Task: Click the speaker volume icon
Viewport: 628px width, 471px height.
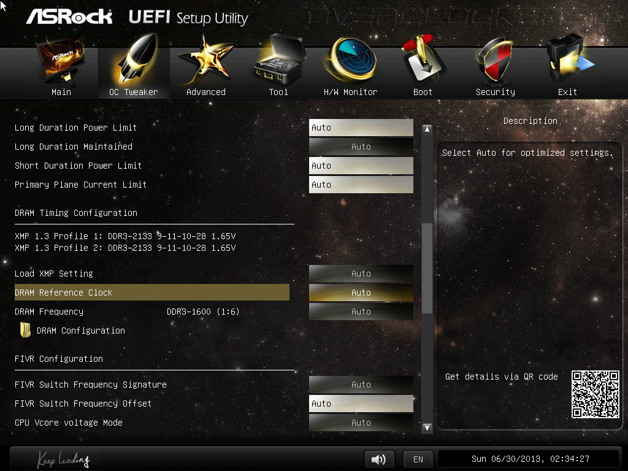Action: (x=379, y=459)
